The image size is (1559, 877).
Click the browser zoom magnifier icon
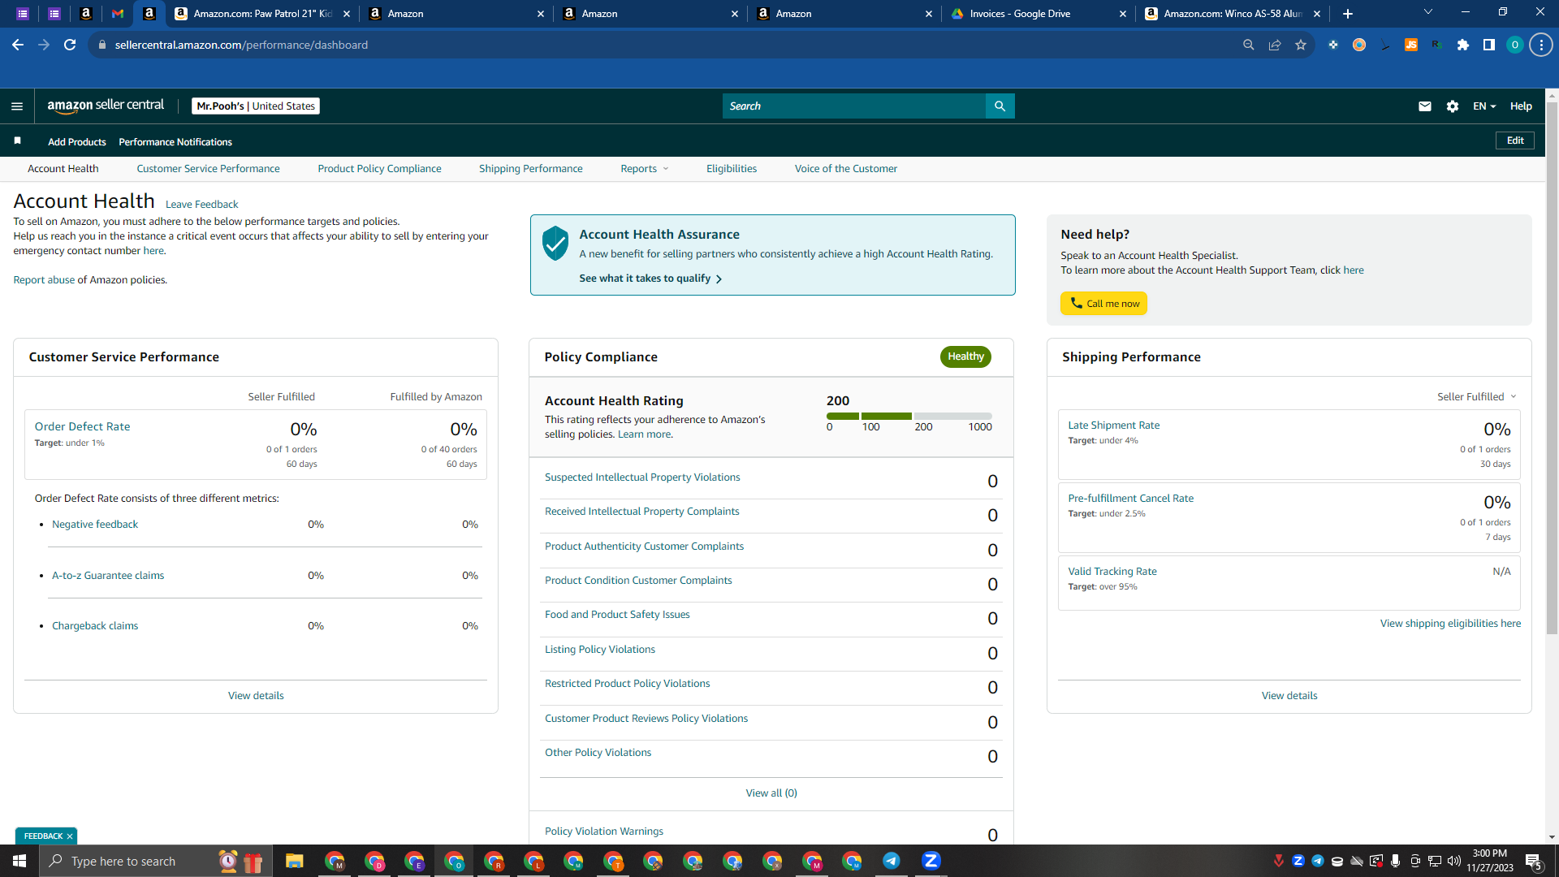point(1249,45)
